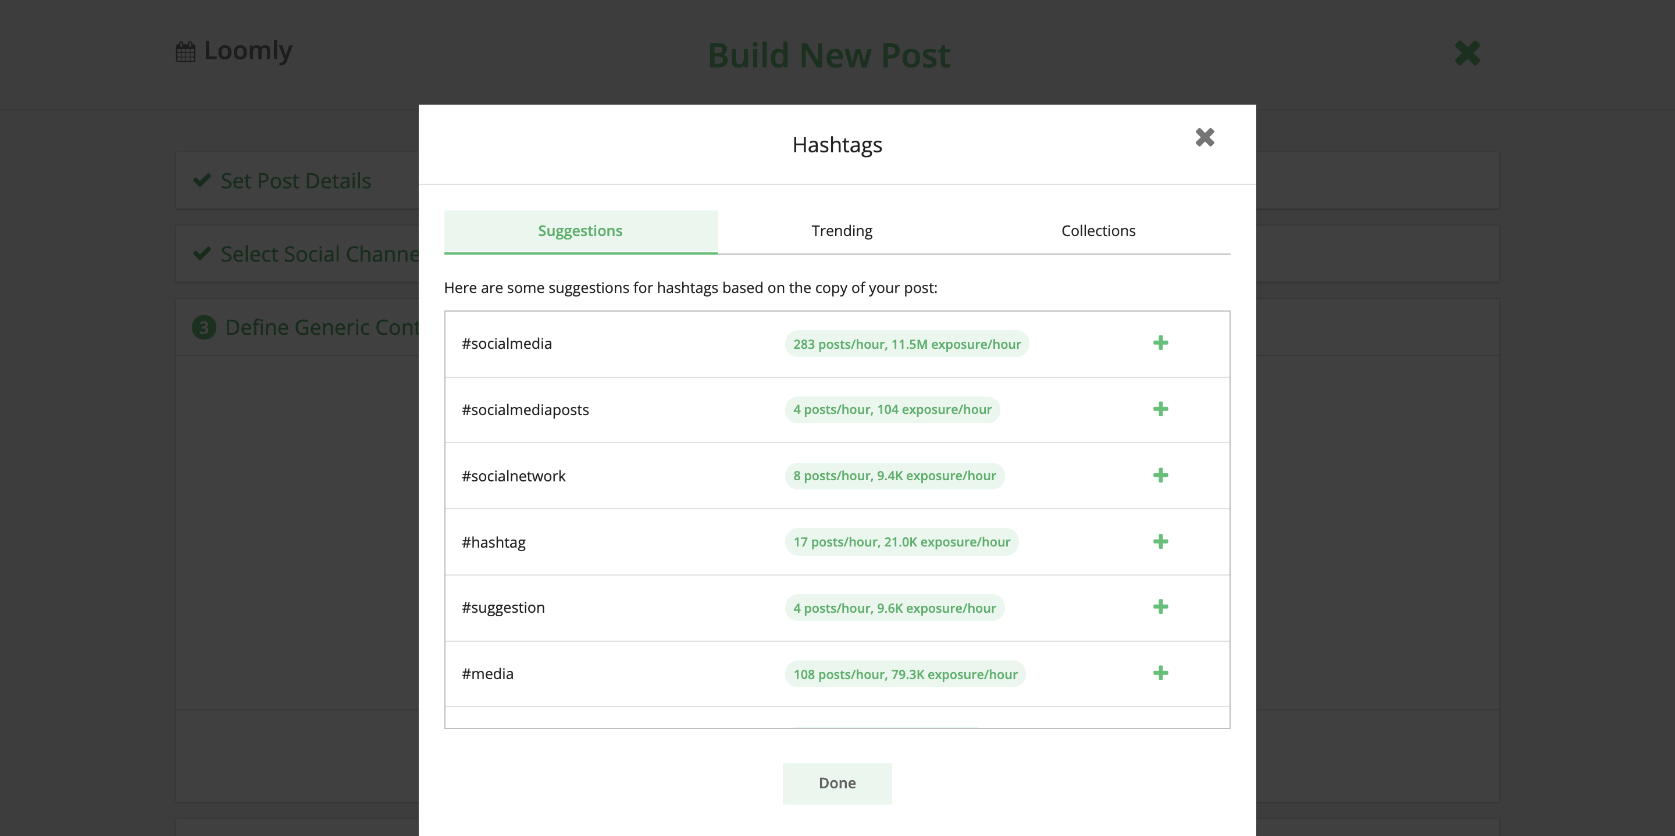Open the Collections tab
The width and height of the screenshot is (1675, 836).
[1097, 230]
